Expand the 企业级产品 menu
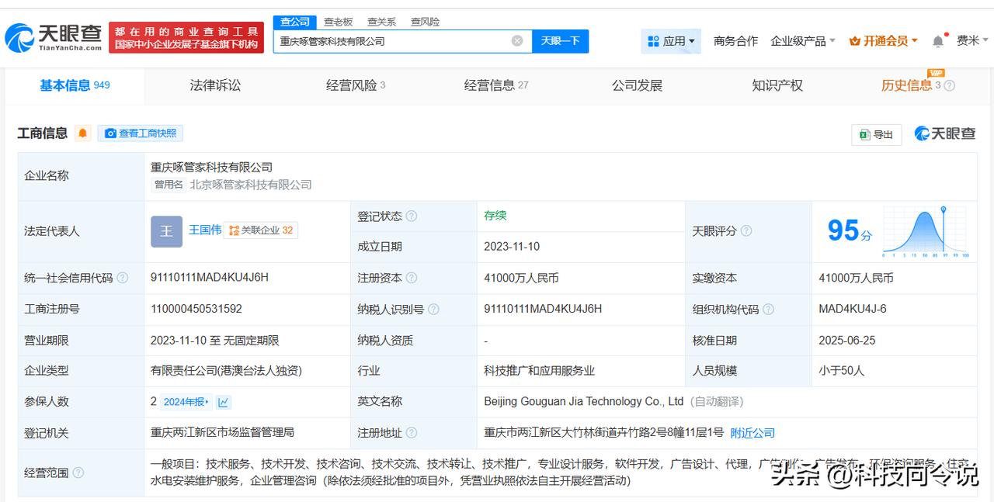This screenshot has width=994, height=502. pyautogui.click(x=803, y=41)
